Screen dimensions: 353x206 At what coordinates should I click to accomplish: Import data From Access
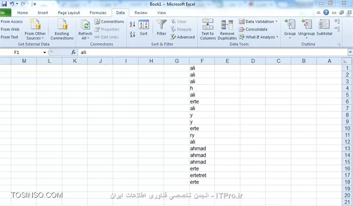11,22
